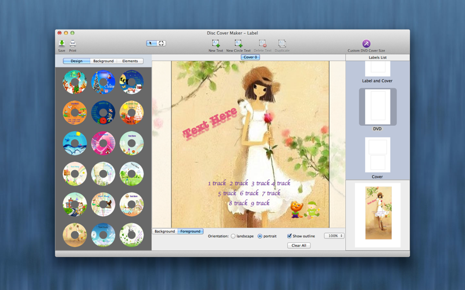Select the '5 track 6 track 7 track' line
This screenshot has height=290, width=465.
click(249, 193)
